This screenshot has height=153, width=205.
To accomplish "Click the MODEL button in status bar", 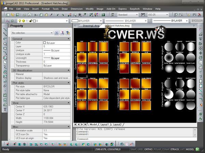I will tap(190, 149).
